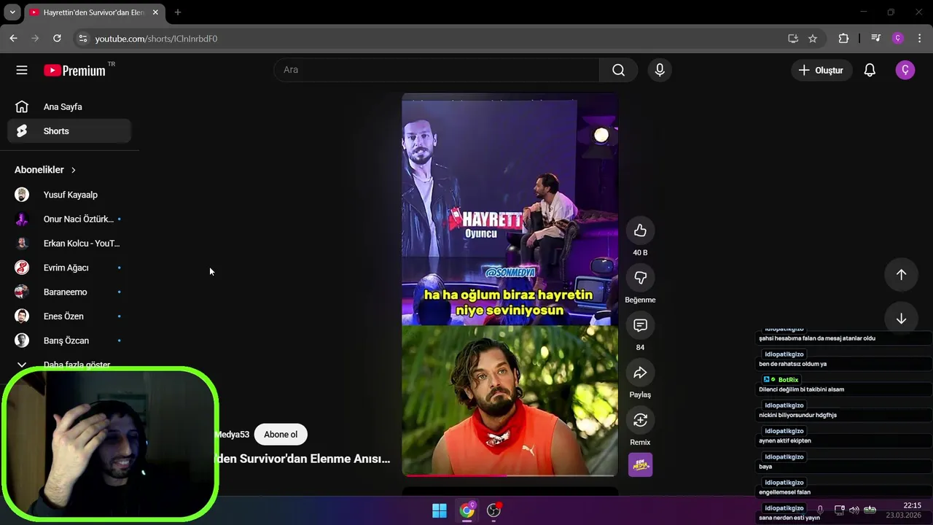The height and width of the screenshot is (525, 933).
Task: Click the Oluştur create button
Action: point(821,70)
